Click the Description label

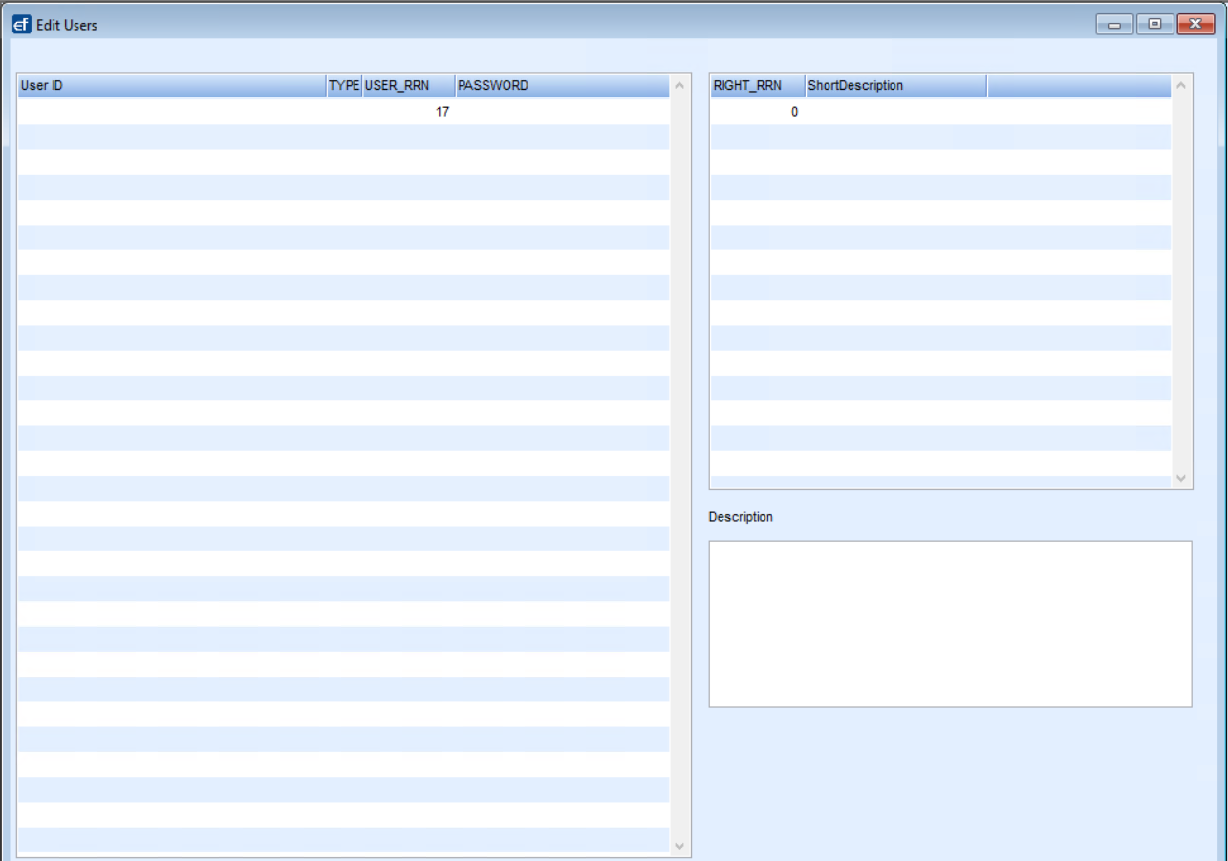741,517
